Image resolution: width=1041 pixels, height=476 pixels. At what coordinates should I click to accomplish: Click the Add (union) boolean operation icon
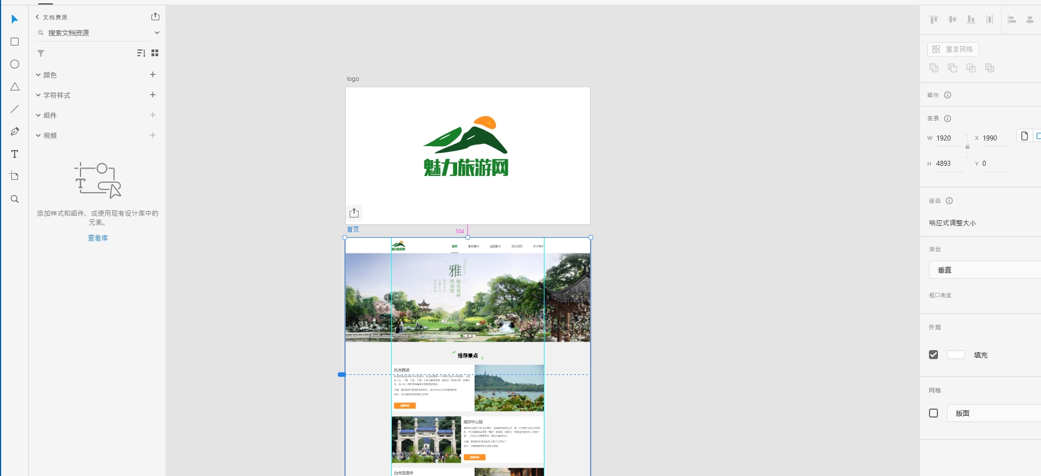pyautogui.click(x=934, y=68)
